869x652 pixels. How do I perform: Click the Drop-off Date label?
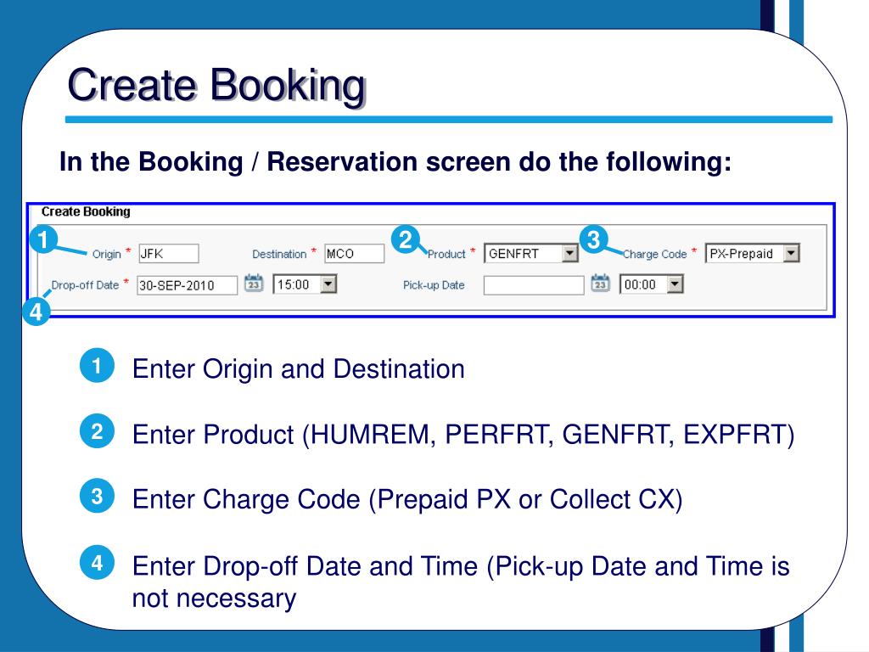86,285
